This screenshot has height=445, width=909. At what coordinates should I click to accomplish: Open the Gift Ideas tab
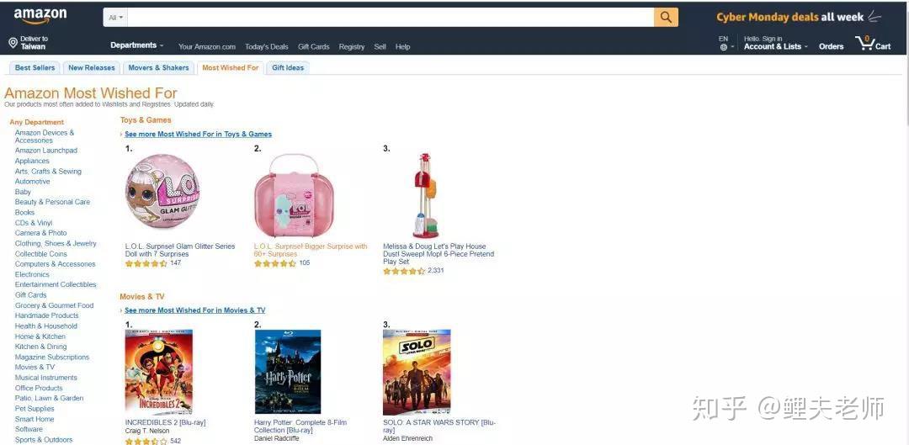tap(288, 68)
